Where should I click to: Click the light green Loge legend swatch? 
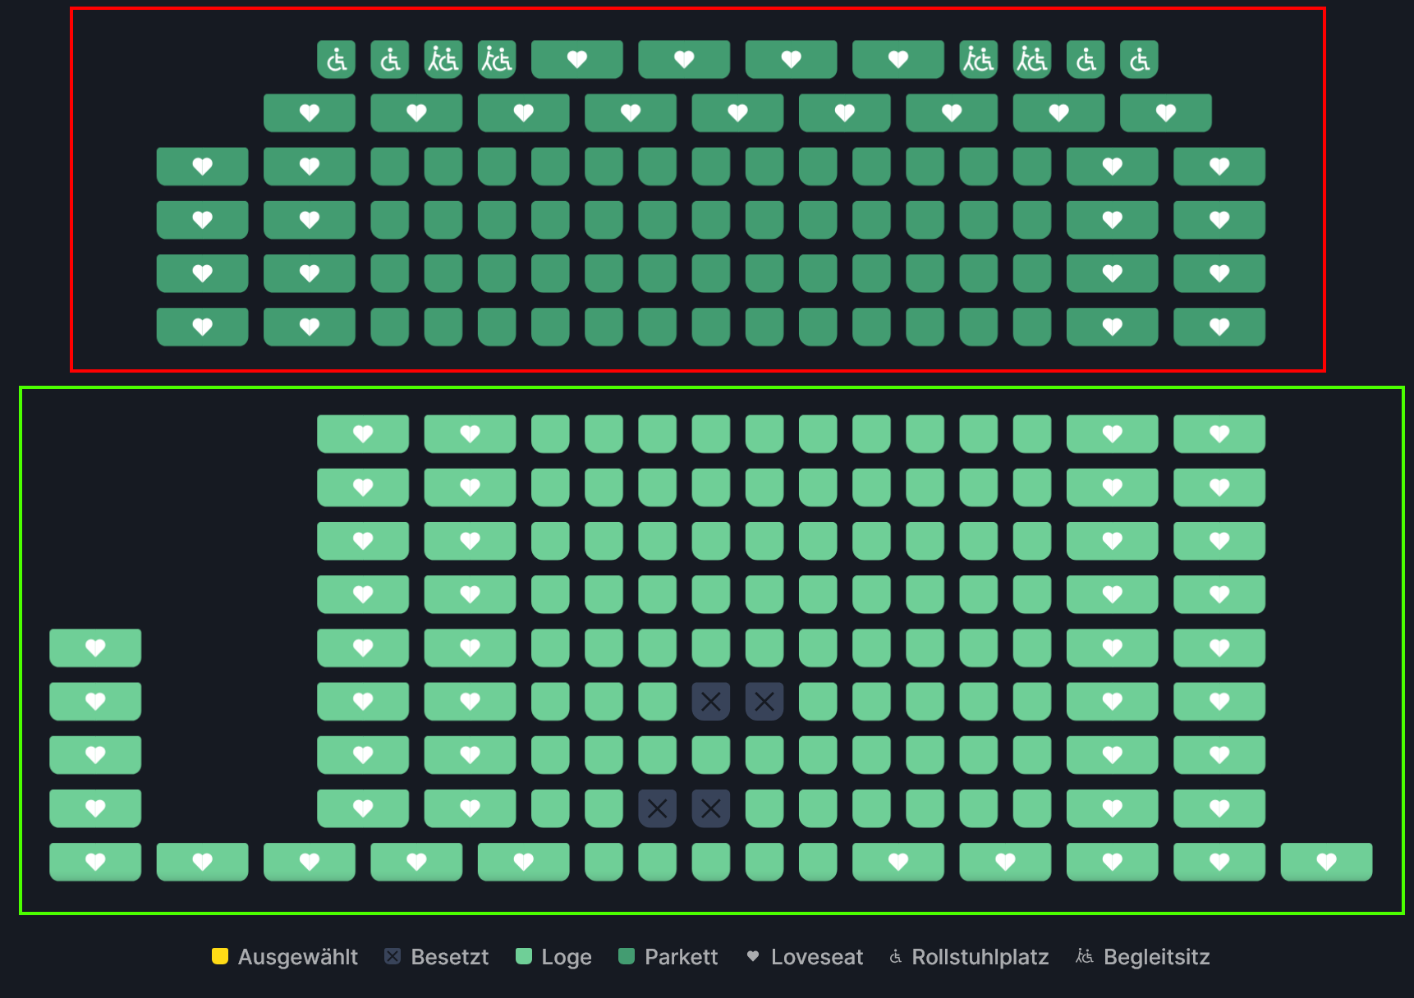pos(524,956)
